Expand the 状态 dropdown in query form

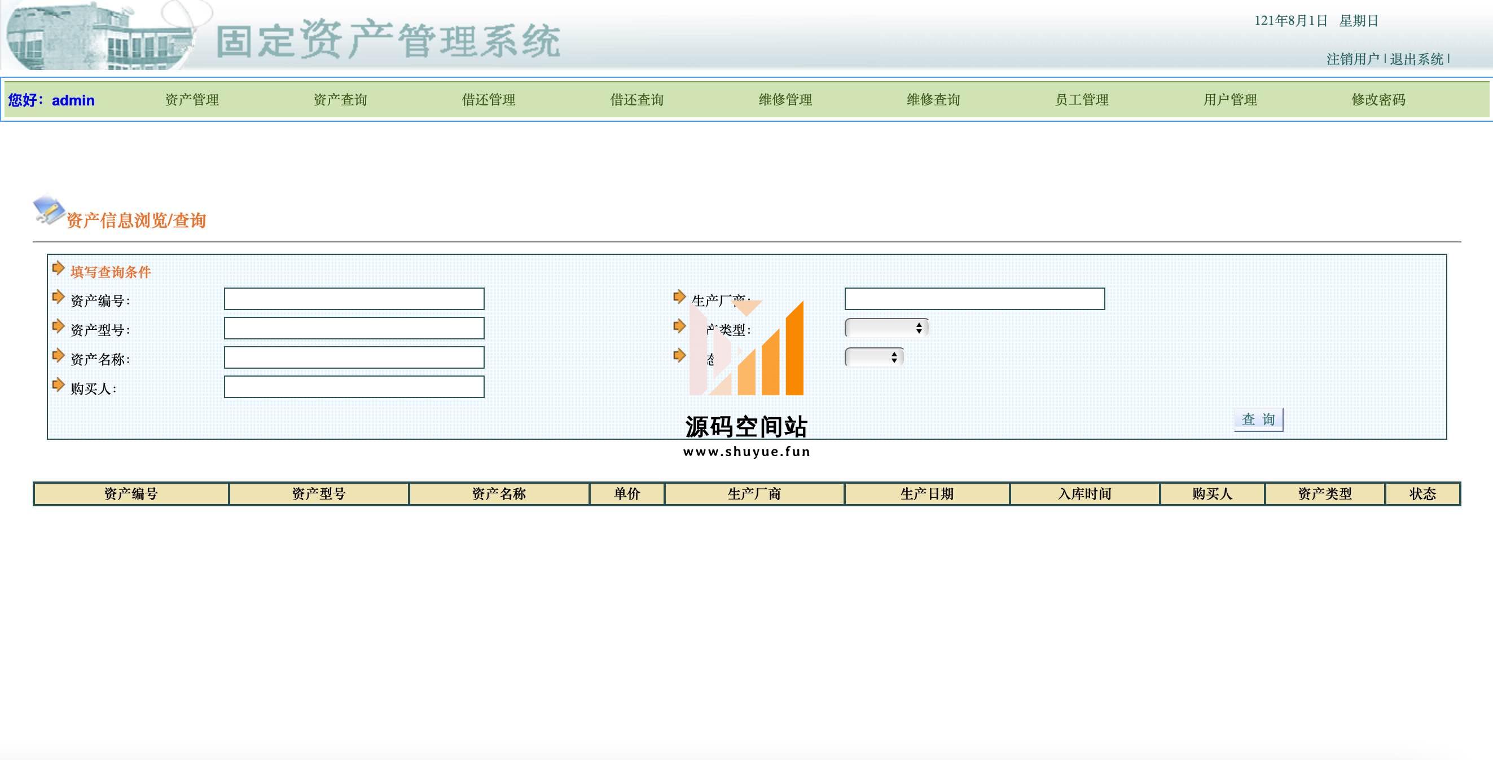[873, 357]
